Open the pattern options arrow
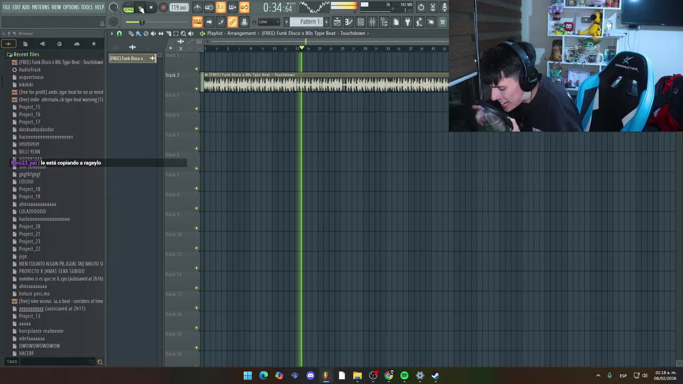 286,22
